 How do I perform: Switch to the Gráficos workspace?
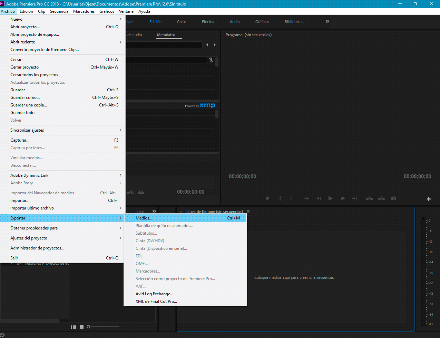coord(262,22)
